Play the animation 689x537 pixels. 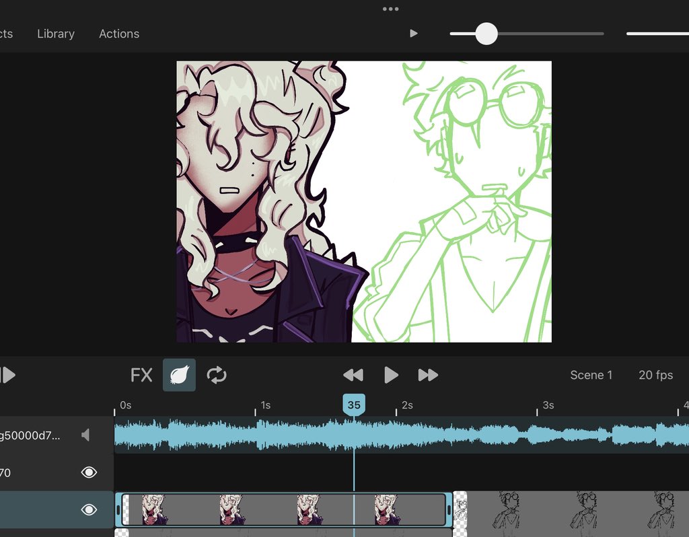(391, 375)
